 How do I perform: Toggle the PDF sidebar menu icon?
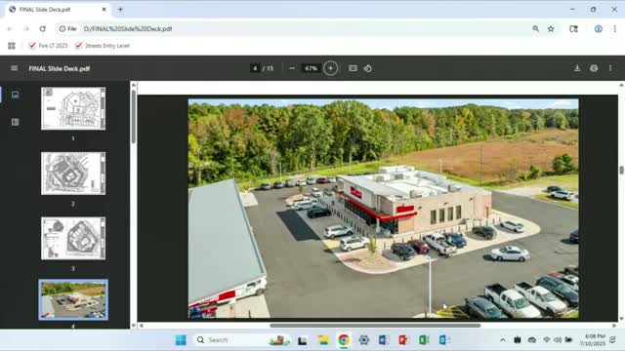pos(15,68)
